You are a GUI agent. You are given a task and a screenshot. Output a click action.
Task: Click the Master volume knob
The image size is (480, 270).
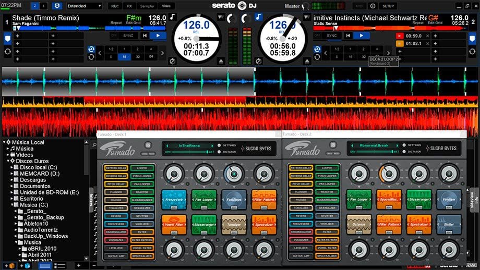(x=306, y=6)
